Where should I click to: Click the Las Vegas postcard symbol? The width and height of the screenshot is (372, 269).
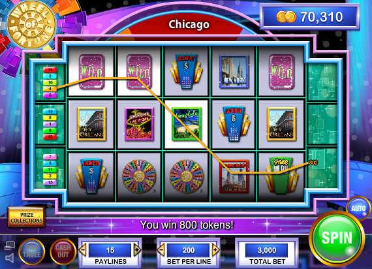pos(139,124)
